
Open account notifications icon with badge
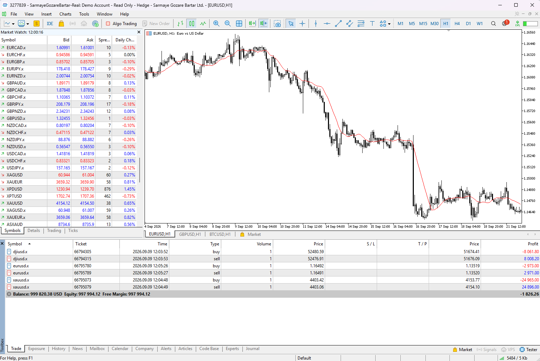505,23
